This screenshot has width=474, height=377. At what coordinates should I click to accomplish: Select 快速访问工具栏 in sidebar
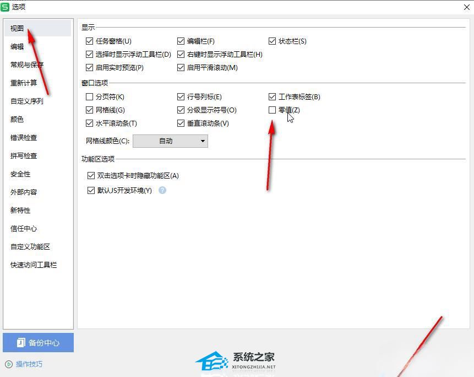[x=38, y=265]
